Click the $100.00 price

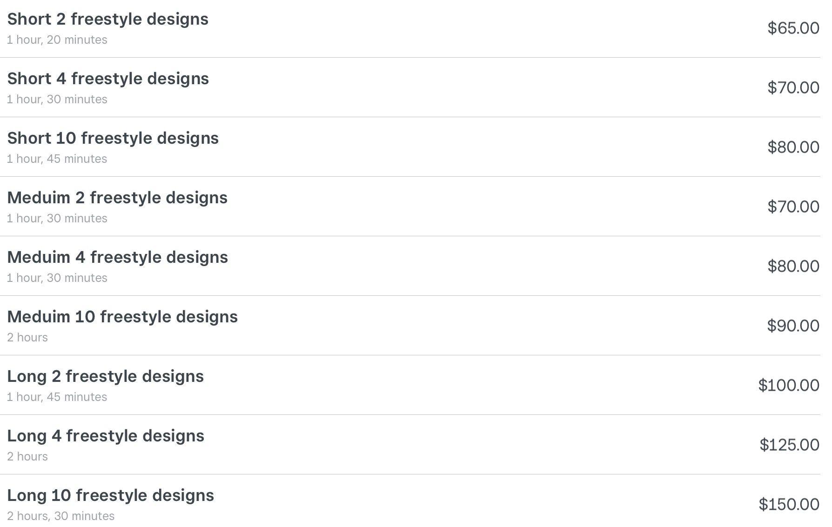pos(788,385)
